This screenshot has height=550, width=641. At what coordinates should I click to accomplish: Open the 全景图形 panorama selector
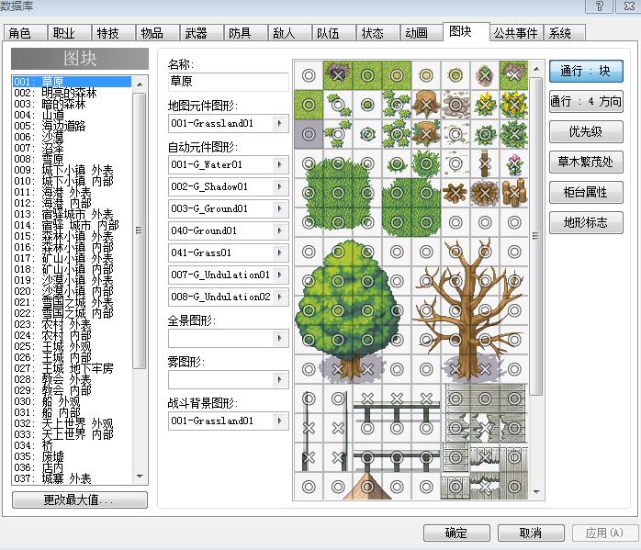pyautogui.click(x=280, y=338)
